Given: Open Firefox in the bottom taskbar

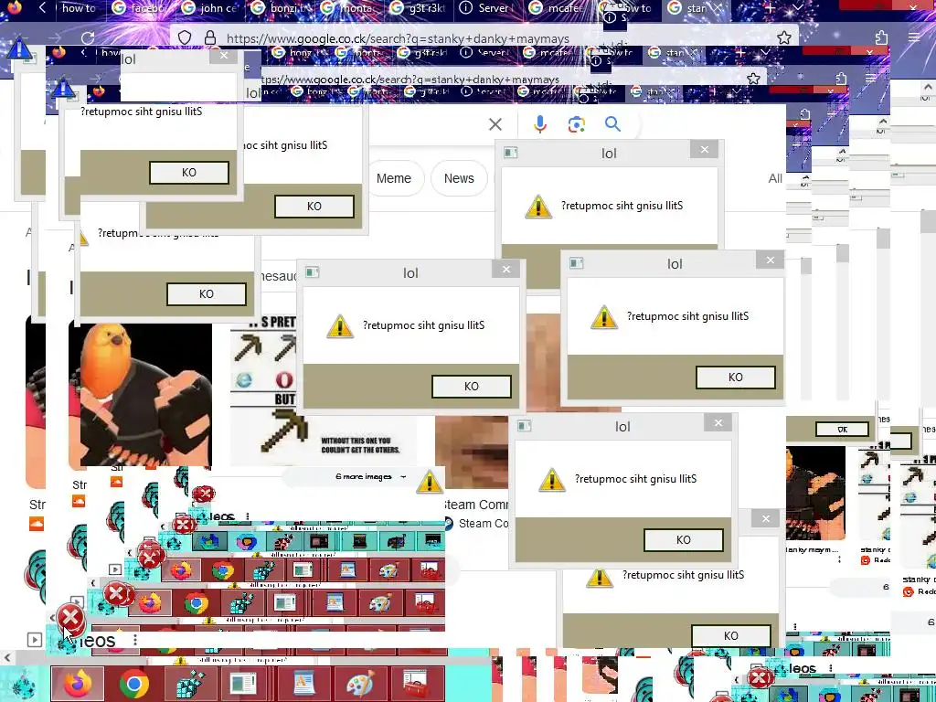Looking at the screenshot, I should (x=77, y=684).
